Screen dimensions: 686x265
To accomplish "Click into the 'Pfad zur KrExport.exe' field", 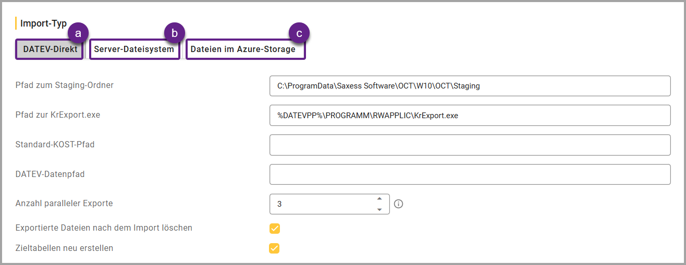I will (x=470, y=116).
